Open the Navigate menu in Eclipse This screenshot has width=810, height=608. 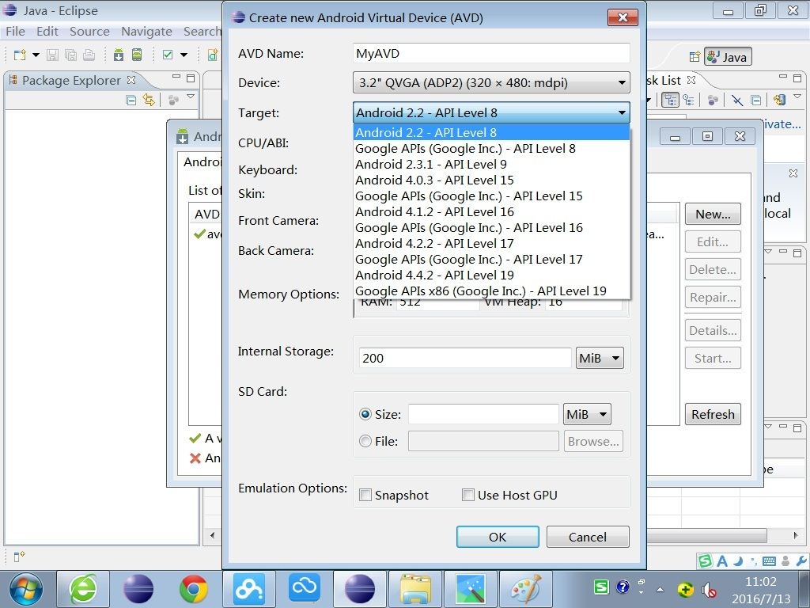tap(146, 32)
